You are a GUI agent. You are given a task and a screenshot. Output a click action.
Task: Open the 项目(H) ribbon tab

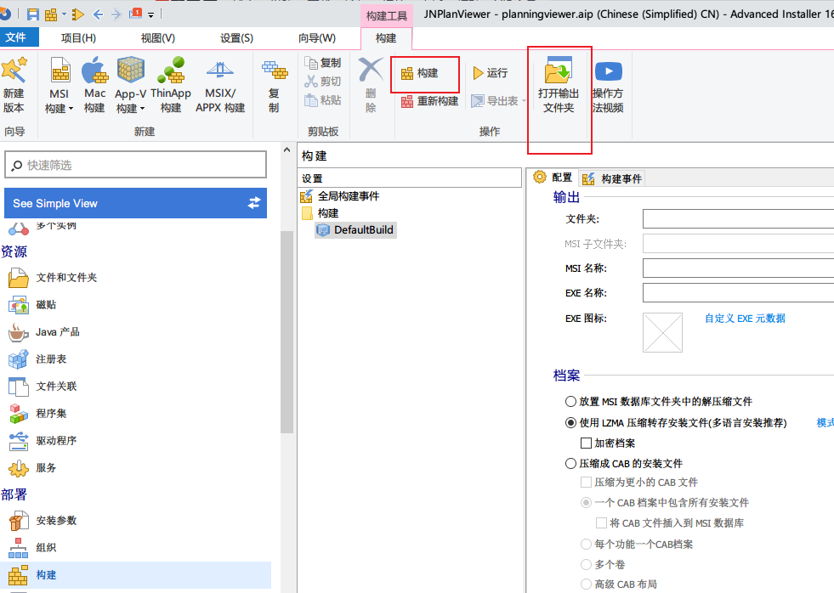pyautogui.click(x=78, y=38)
